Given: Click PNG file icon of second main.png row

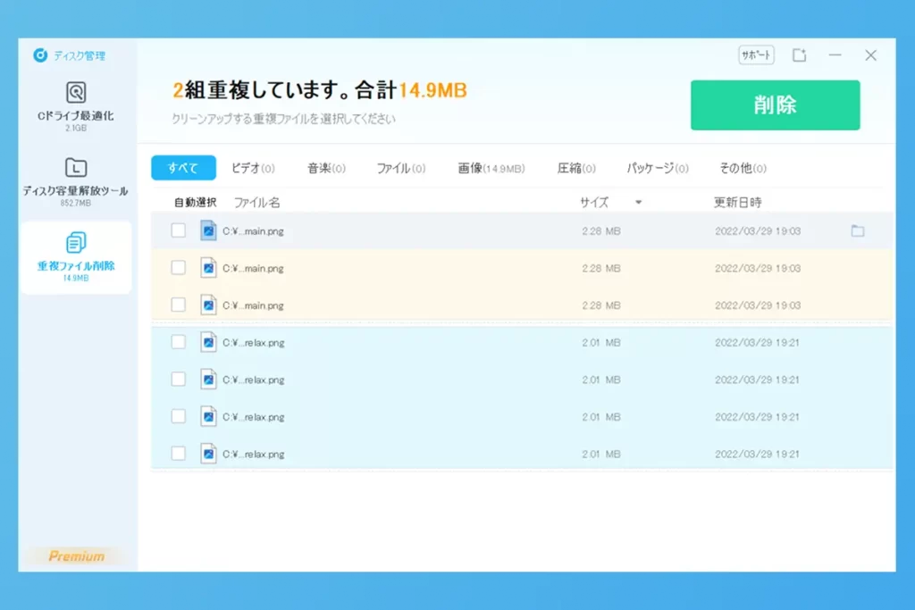Looking at the screenshot, I should [208, 268].
